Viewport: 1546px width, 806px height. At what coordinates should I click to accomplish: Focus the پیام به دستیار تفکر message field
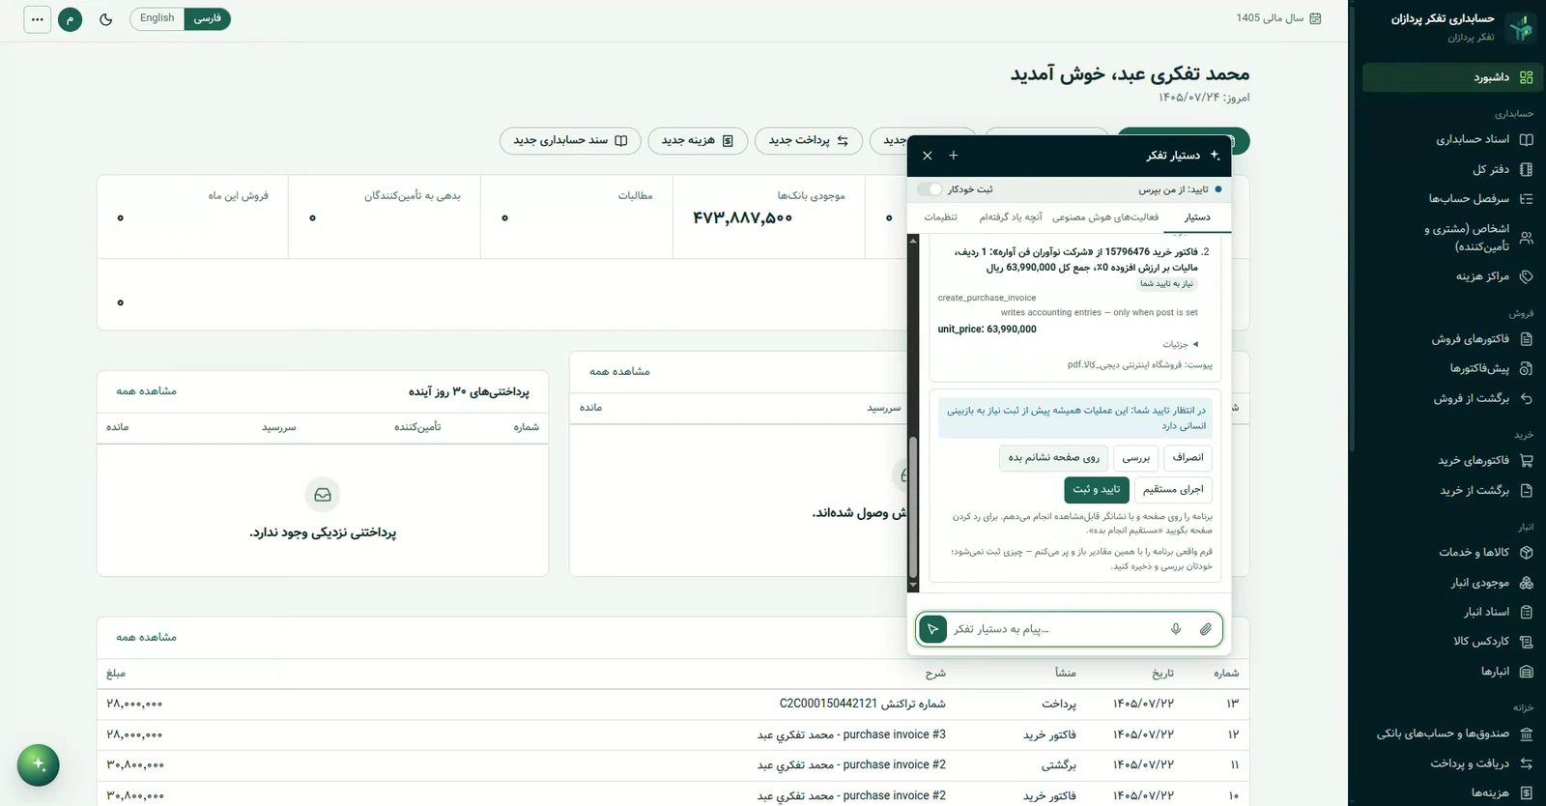point(1056,629)
